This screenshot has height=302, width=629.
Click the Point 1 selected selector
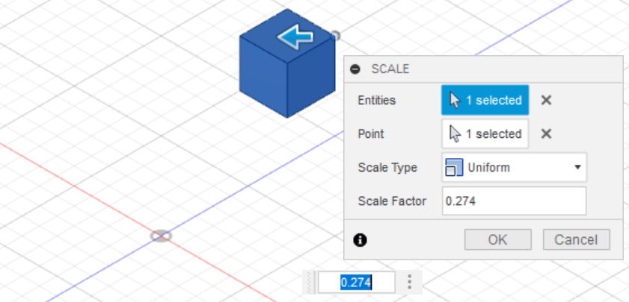coord(485,133)
